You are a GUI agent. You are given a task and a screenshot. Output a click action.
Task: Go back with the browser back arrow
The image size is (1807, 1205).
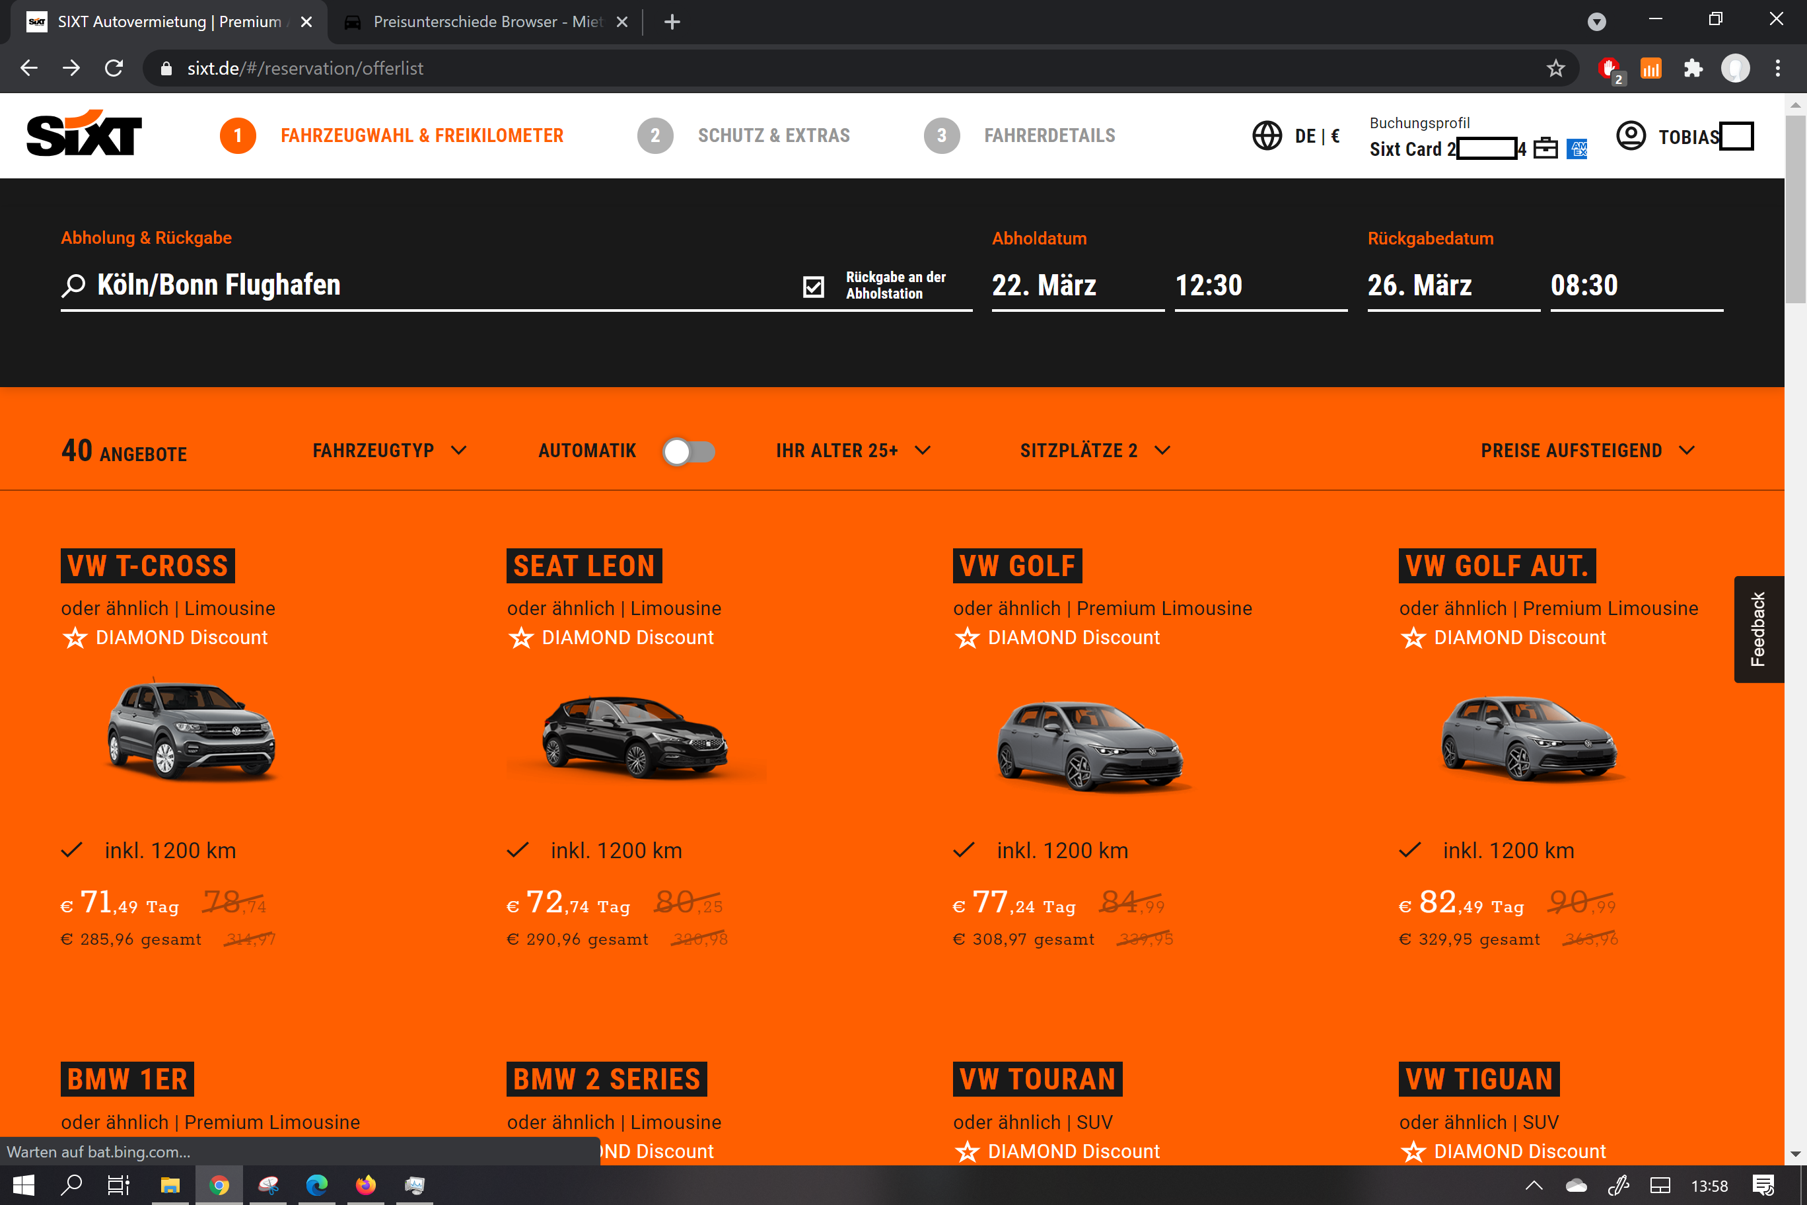[x=28, y=69]
